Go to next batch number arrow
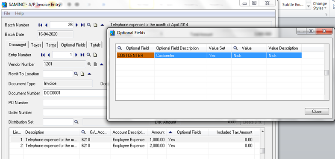 pyautogui.click(x=77, y=25)
